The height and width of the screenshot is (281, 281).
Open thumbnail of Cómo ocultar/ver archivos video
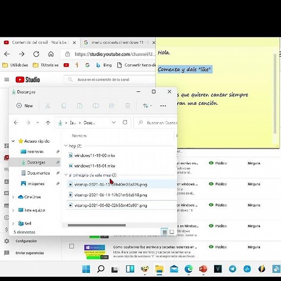[96, 252]
